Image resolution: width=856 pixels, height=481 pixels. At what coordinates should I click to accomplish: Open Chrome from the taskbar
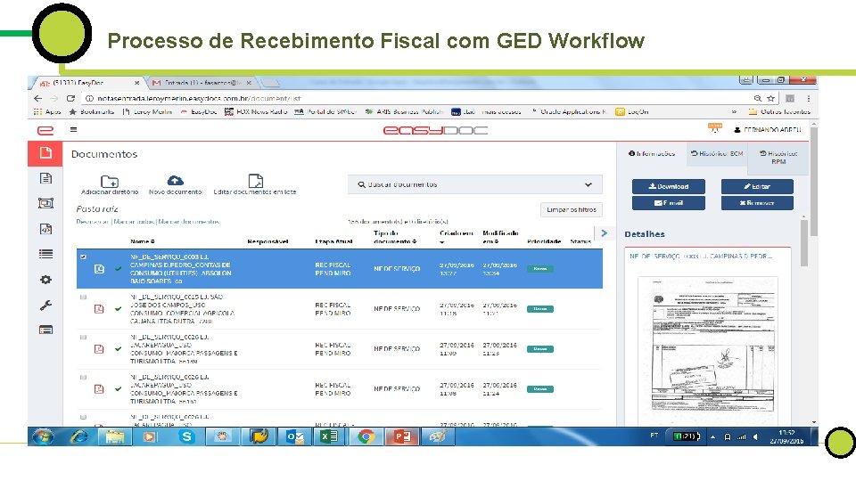tap(366, 436)
